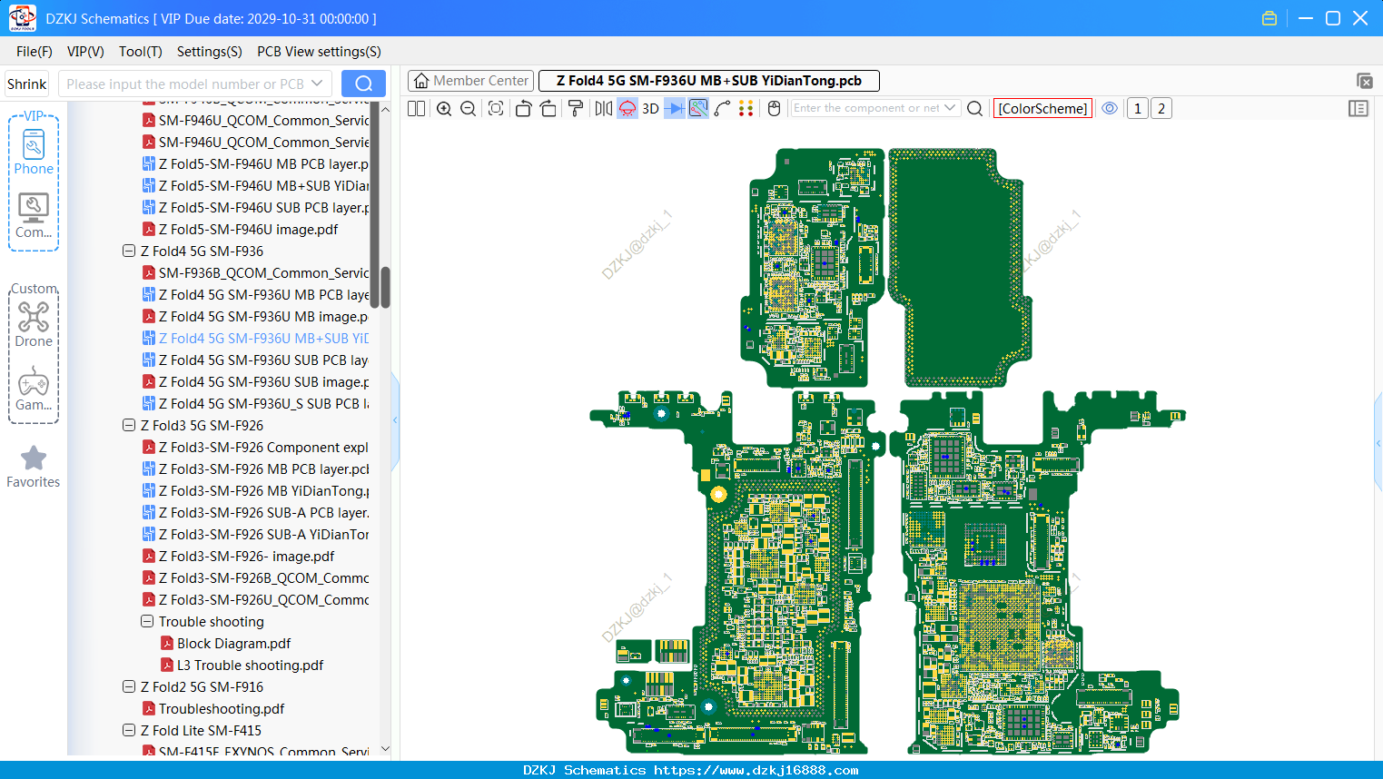Rotate the PCB counterclockwise
Screen dimensions: 1383x779
click(x=523, y=109)
